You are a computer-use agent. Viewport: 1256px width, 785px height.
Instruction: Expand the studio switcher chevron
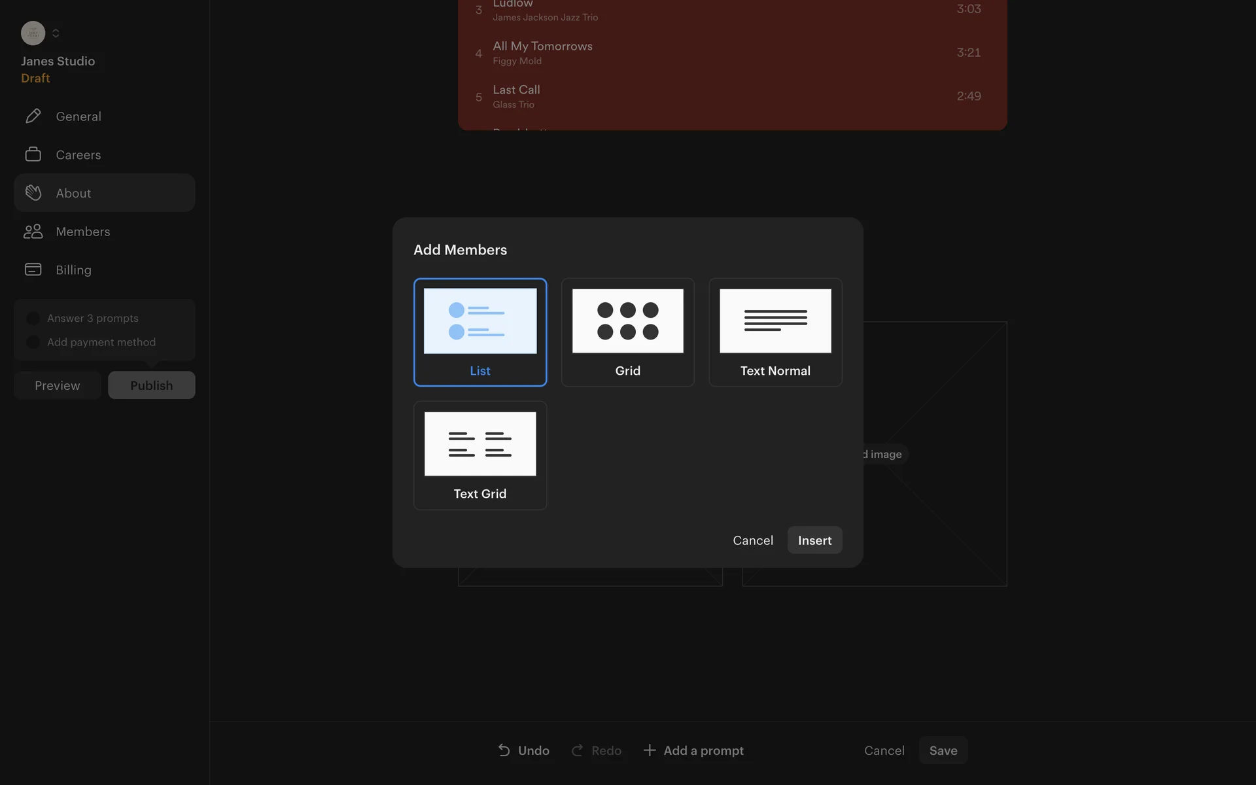click(x=56, y=33)
